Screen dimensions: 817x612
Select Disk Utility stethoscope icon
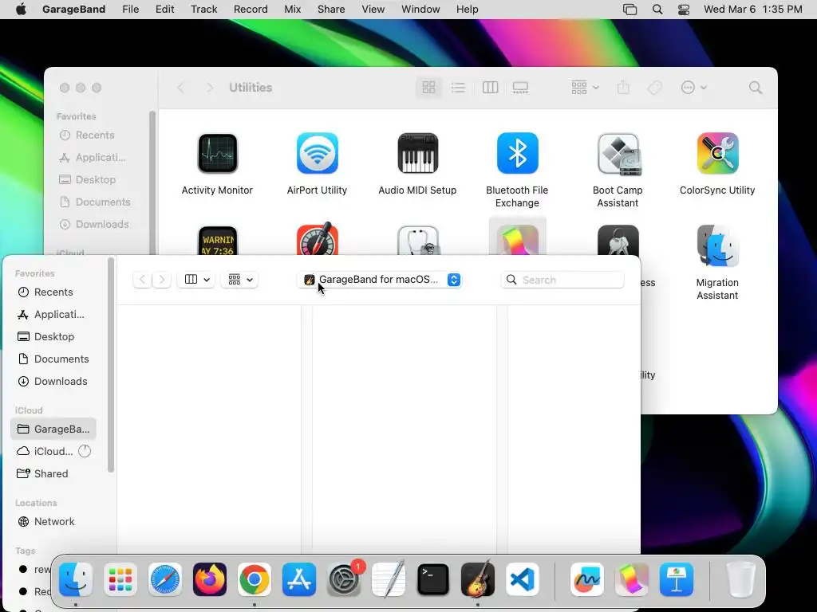coord(417,241)
